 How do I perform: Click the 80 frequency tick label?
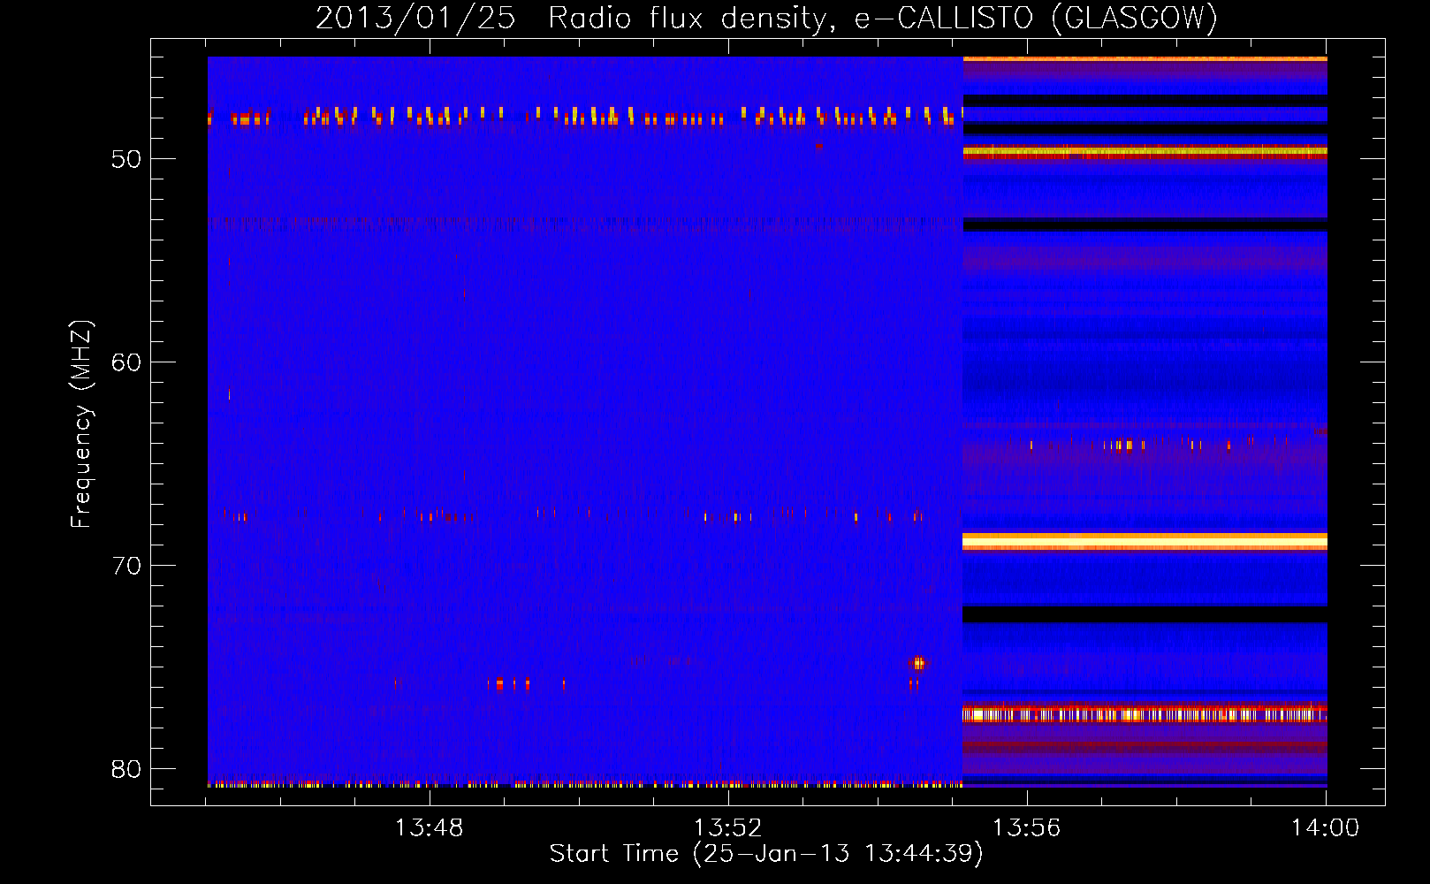126,769
